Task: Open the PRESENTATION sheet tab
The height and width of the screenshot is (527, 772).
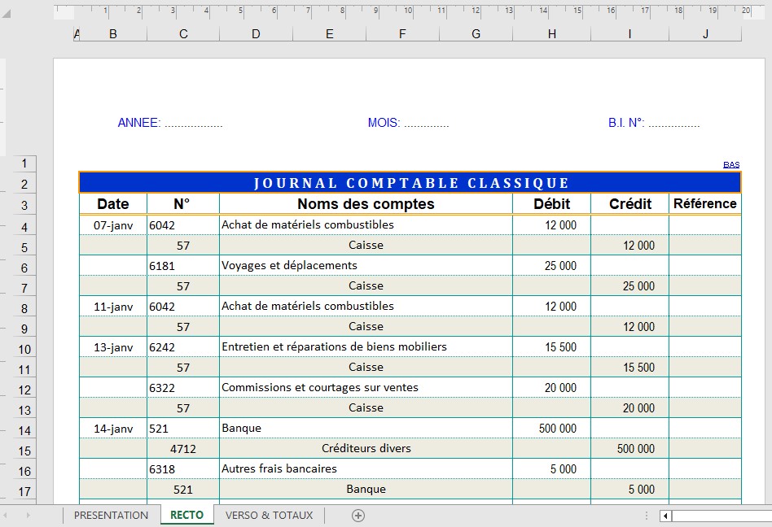Action: click(x=111, y=515)
